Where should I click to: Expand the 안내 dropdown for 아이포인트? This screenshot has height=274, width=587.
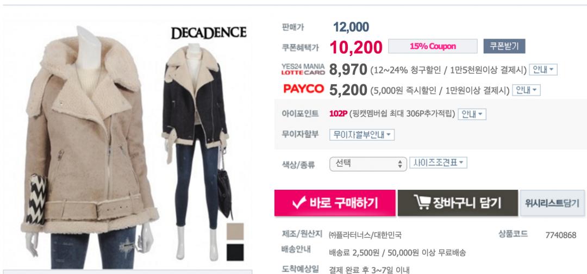472,114
